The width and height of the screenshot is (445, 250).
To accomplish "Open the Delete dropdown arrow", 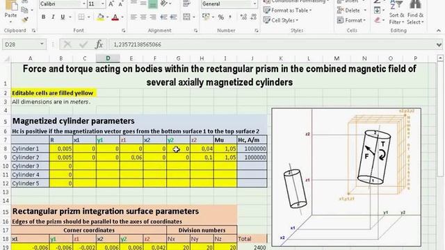I will 364,10.
